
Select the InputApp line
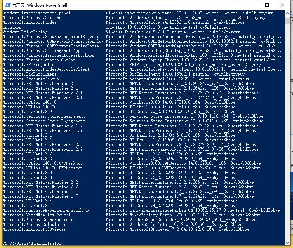click(12, 27)
